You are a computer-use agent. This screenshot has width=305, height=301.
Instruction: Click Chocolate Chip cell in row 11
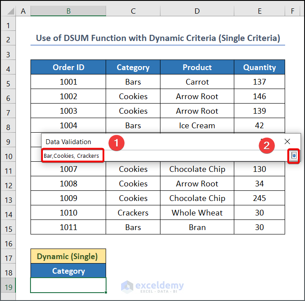pyautogui.click(x=197, y=169)
